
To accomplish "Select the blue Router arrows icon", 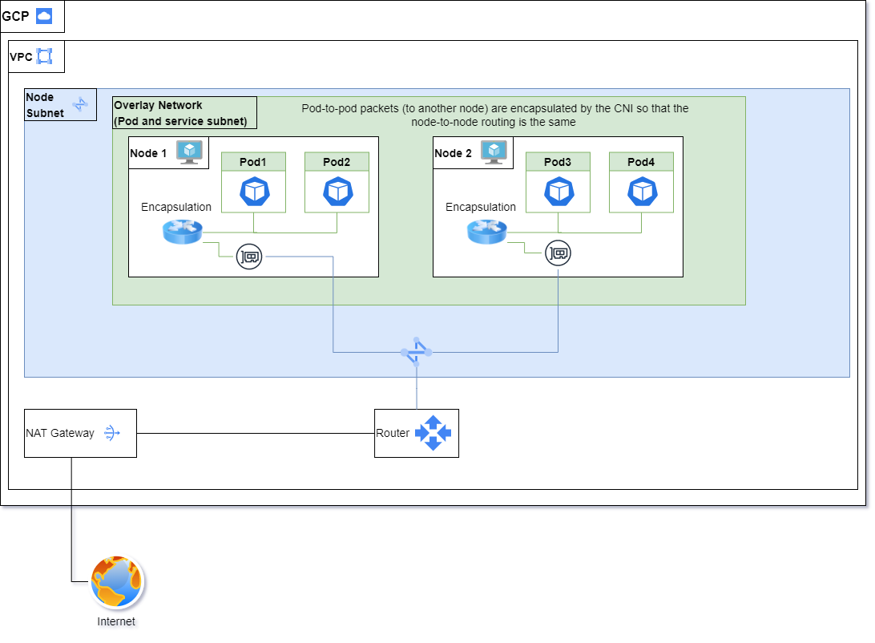I will click(433, 433).
